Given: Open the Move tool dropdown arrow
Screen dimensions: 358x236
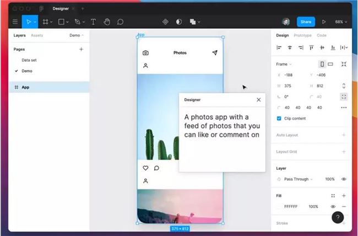Looking at the screenshot, I should (x=35, y=22).
